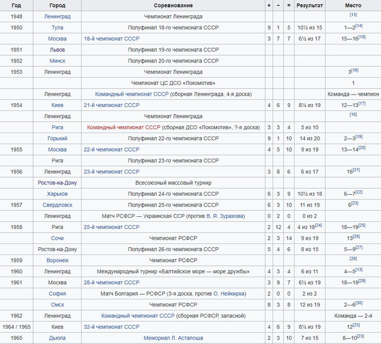Open footnote [14] reference
This screenshot has height=344, width=381.
(359, 26)
